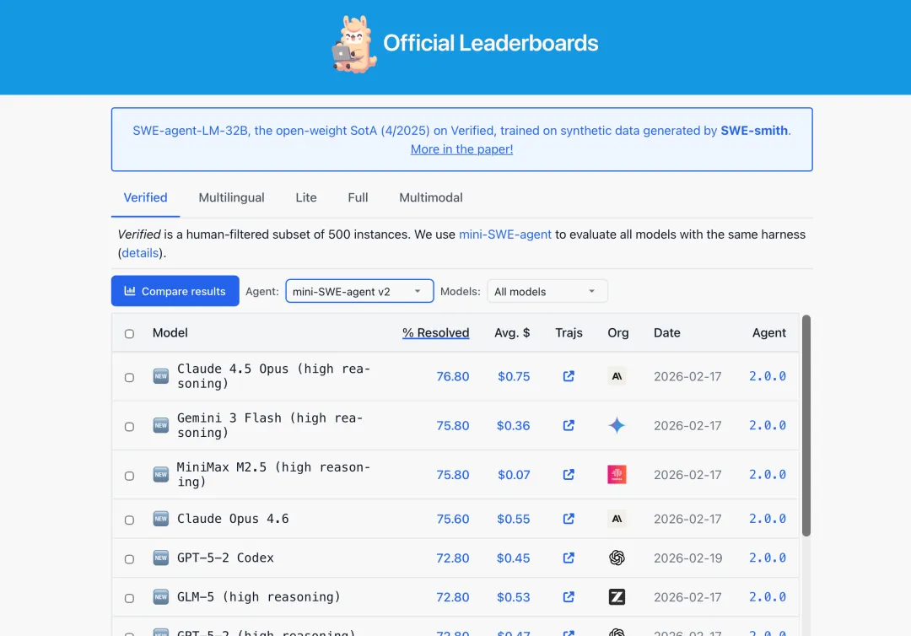The image size is (911, 636).
Task: Open trajectories link for GLM-5
Action: [x=569, y=597]
